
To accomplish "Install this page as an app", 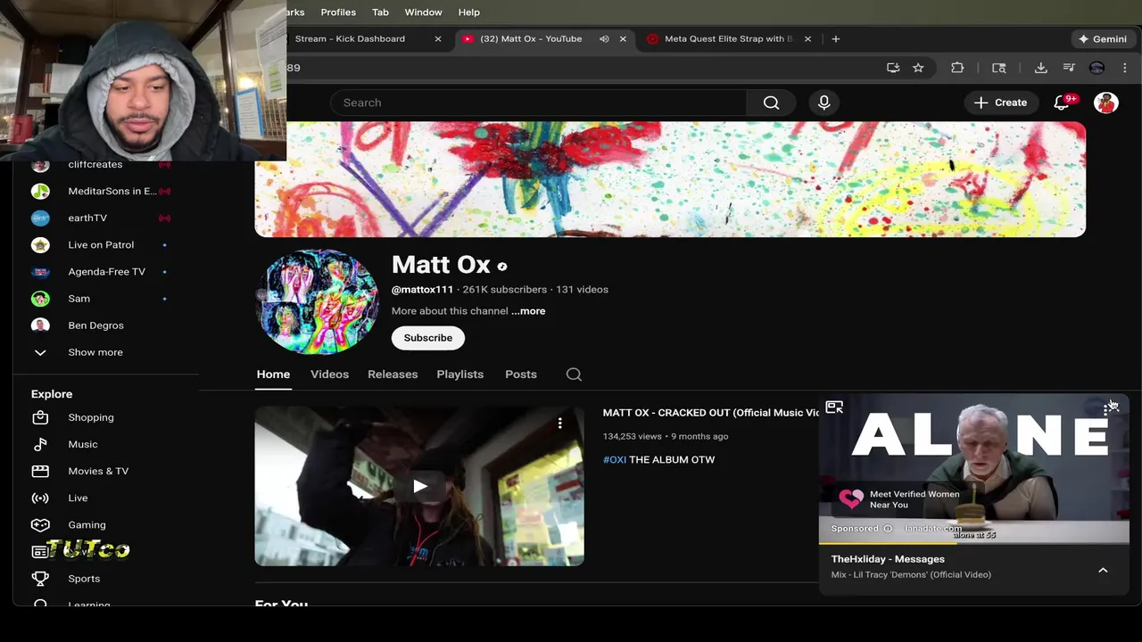I will (893, 68).
